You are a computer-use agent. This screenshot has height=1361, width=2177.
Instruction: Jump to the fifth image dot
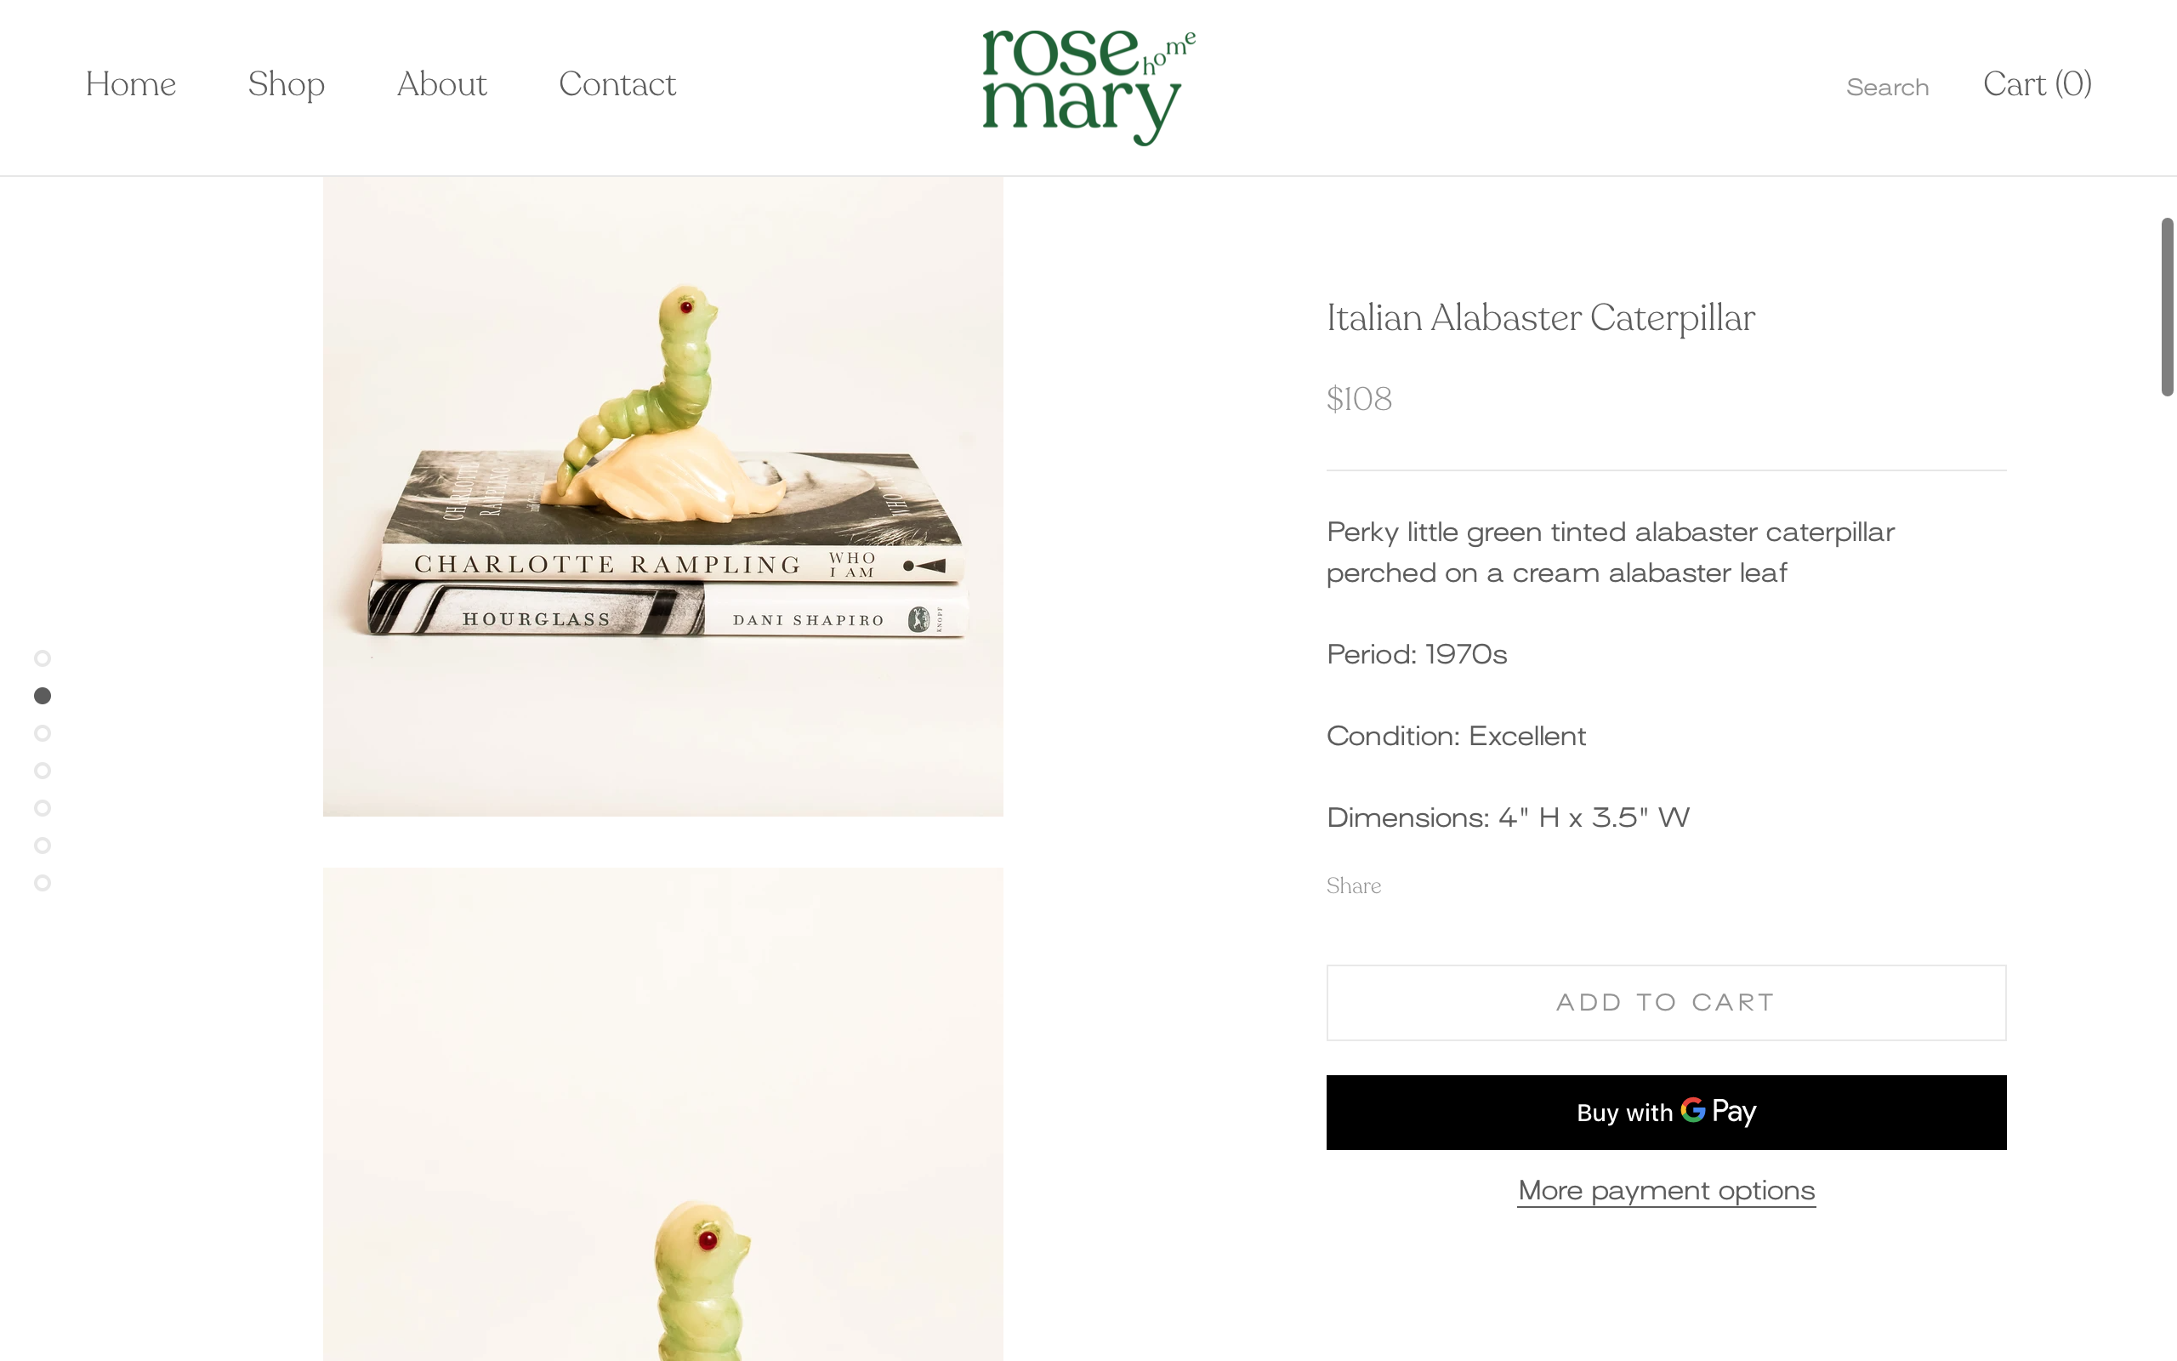(43, 808)
